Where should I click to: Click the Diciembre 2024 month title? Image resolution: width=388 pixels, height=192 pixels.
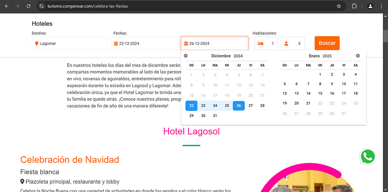pos(227,56)
